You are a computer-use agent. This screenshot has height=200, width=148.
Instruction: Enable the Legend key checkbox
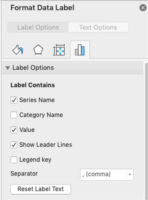[14, 160]
